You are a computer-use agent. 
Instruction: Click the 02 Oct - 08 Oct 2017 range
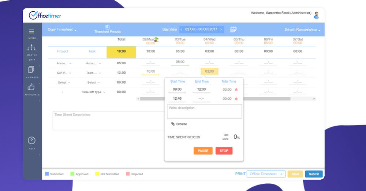[x=201, y=29]
